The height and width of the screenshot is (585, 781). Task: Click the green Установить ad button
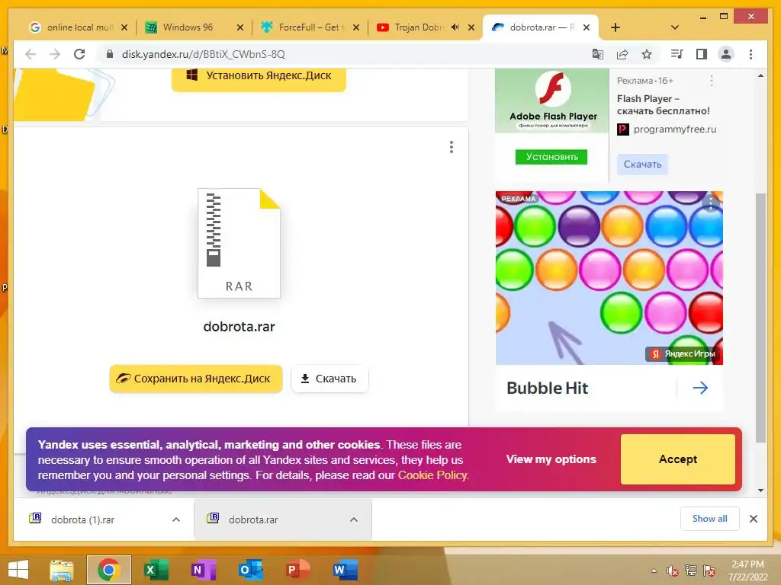click(551, 157)
